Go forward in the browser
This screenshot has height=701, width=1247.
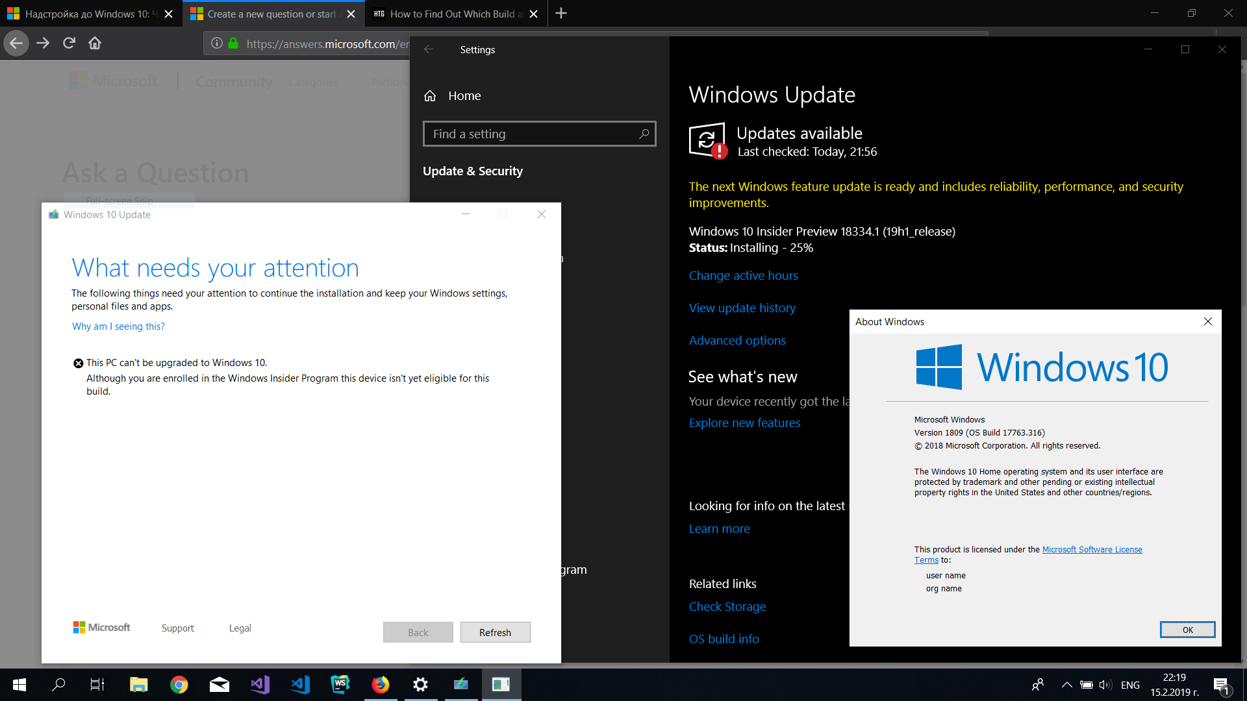point(43,43)
